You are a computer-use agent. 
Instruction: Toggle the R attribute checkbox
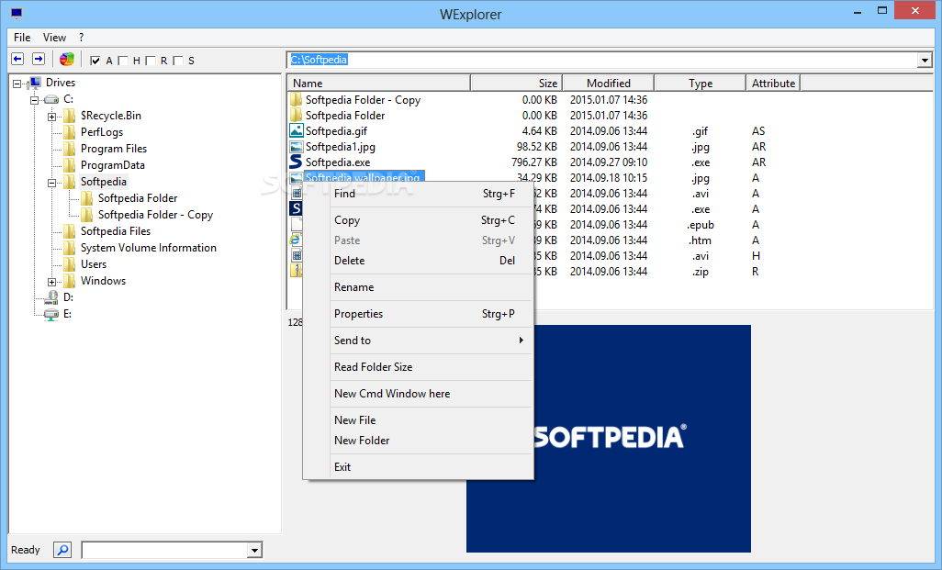151,61
